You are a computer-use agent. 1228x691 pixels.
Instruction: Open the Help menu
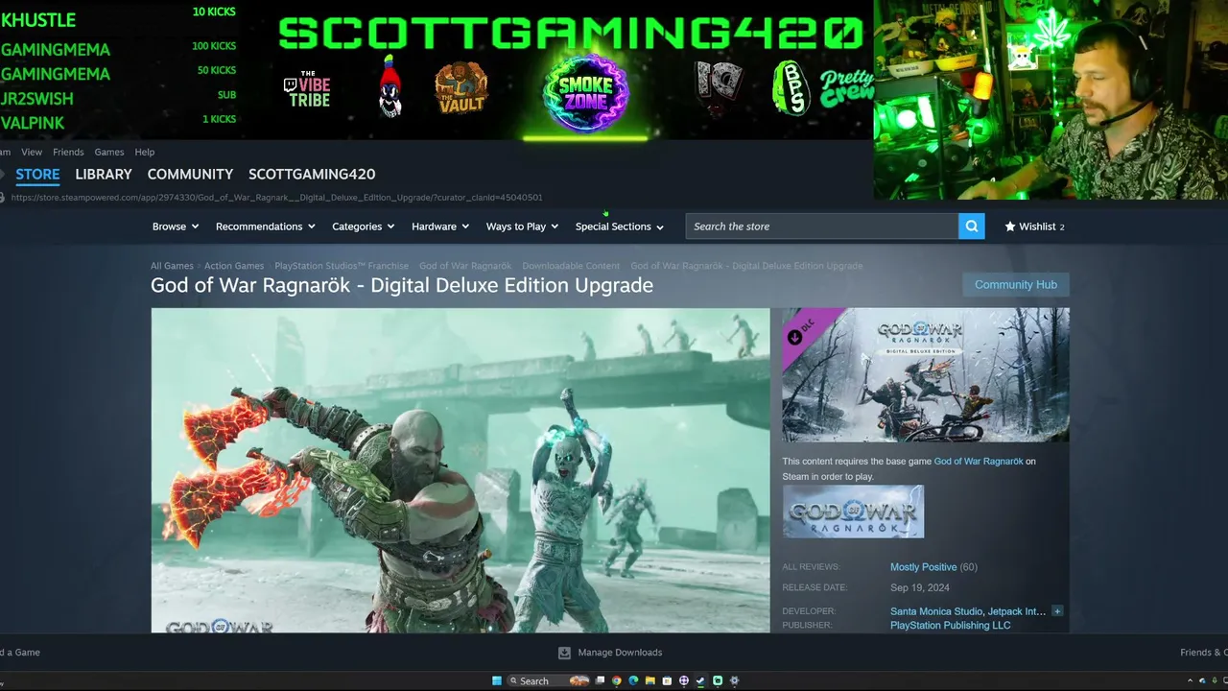145,152
